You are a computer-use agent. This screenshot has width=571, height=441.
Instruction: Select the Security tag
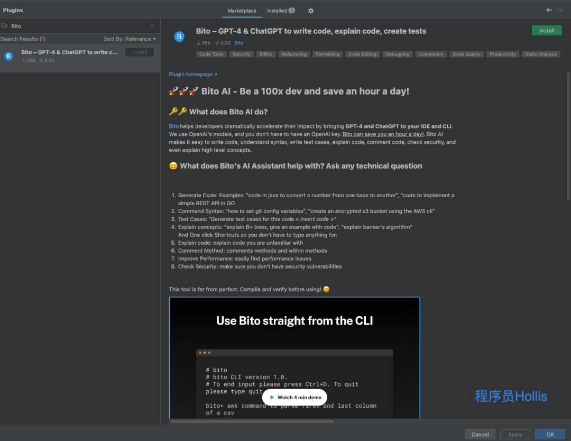pyautogui.click(x=242, y=54)
